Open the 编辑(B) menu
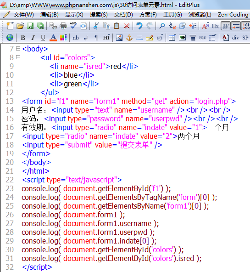The width and height of the screenshot is (250, 272). click(x=50, y=15)
